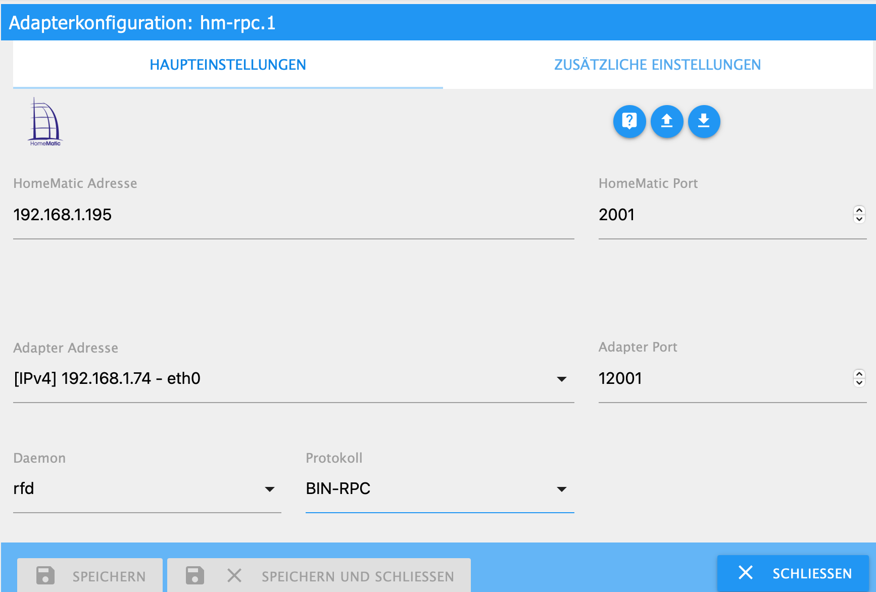Viewport: 876px width, 592px height.
Task: Click the help question mark icon
Action: point(629,121)
